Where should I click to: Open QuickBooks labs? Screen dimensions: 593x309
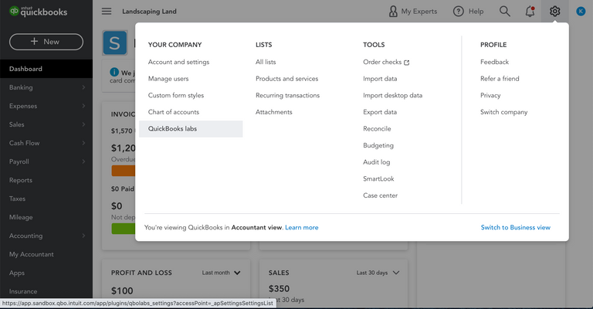pyautogui.click(x=191, y=128)
